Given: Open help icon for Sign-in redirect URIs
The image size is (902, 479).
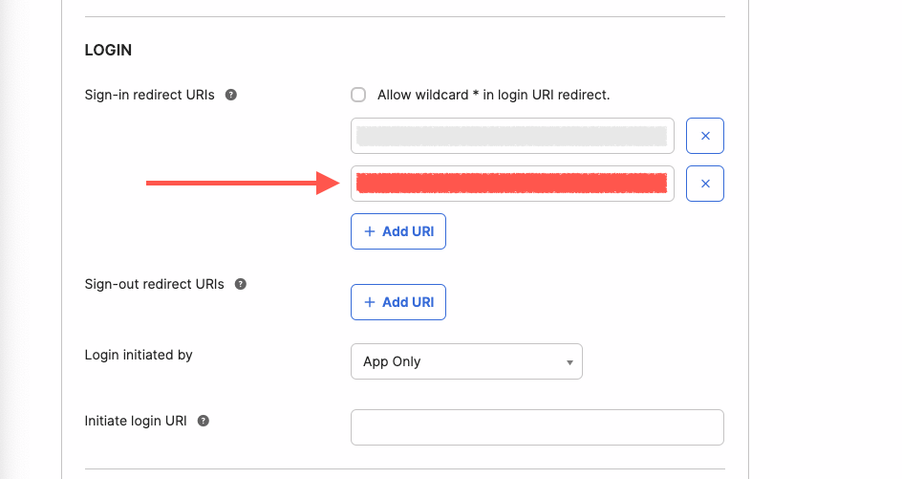Looking at the screenshot, I should tap(230, 95).
